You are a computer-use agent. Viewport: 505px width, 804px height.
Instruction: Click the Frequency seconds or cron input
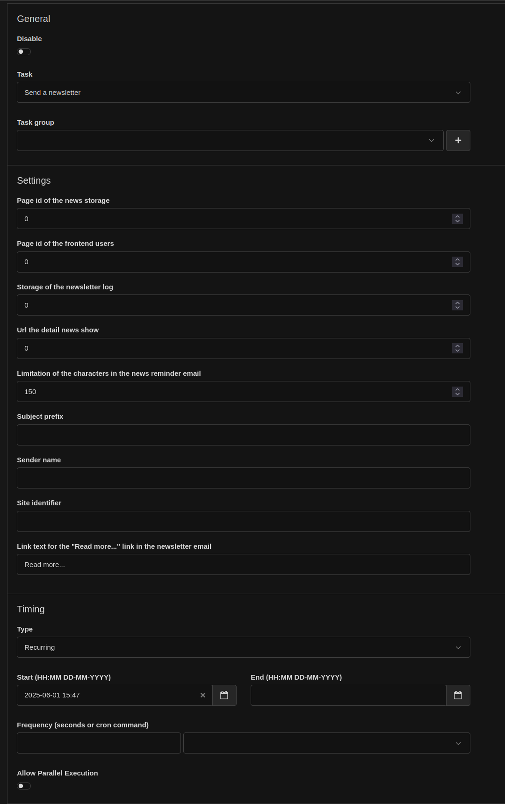coord(99,743)
